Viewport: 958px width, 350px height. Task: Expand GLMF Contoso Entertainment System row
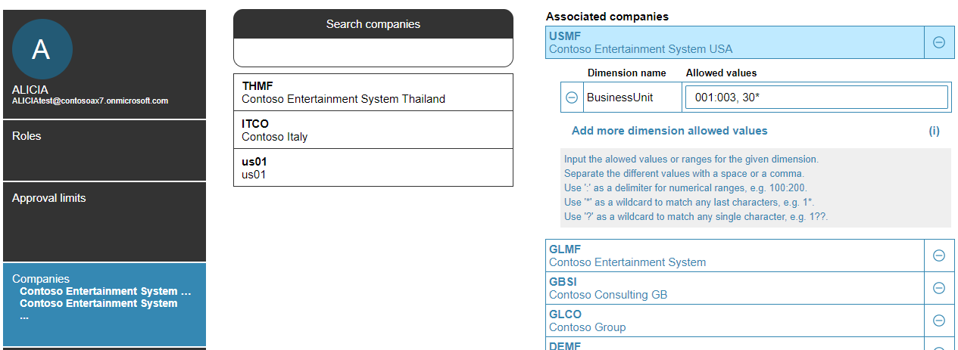coord(735,256)
